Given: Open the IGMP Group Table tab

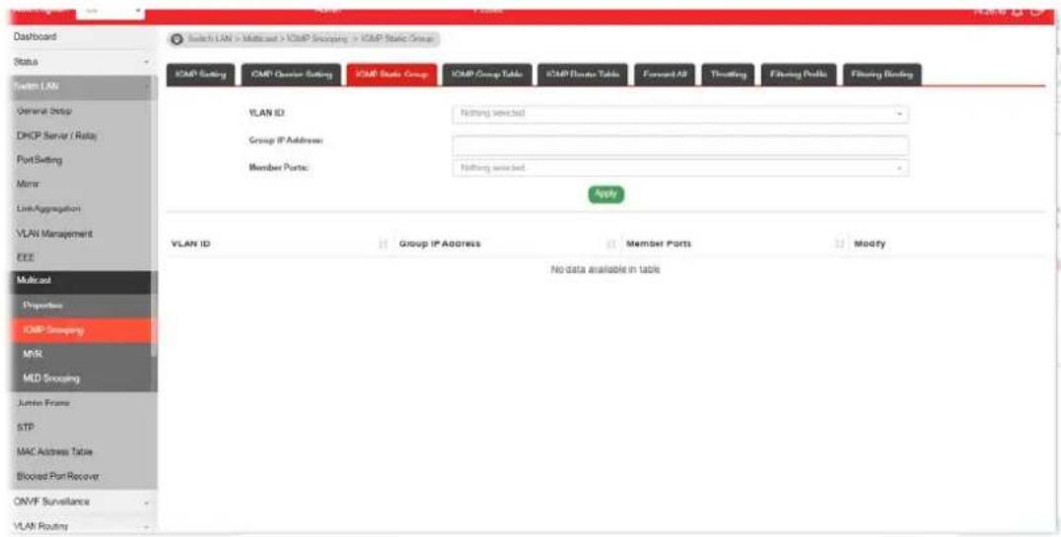Looking at the screenshot, I should pos(487,75).
